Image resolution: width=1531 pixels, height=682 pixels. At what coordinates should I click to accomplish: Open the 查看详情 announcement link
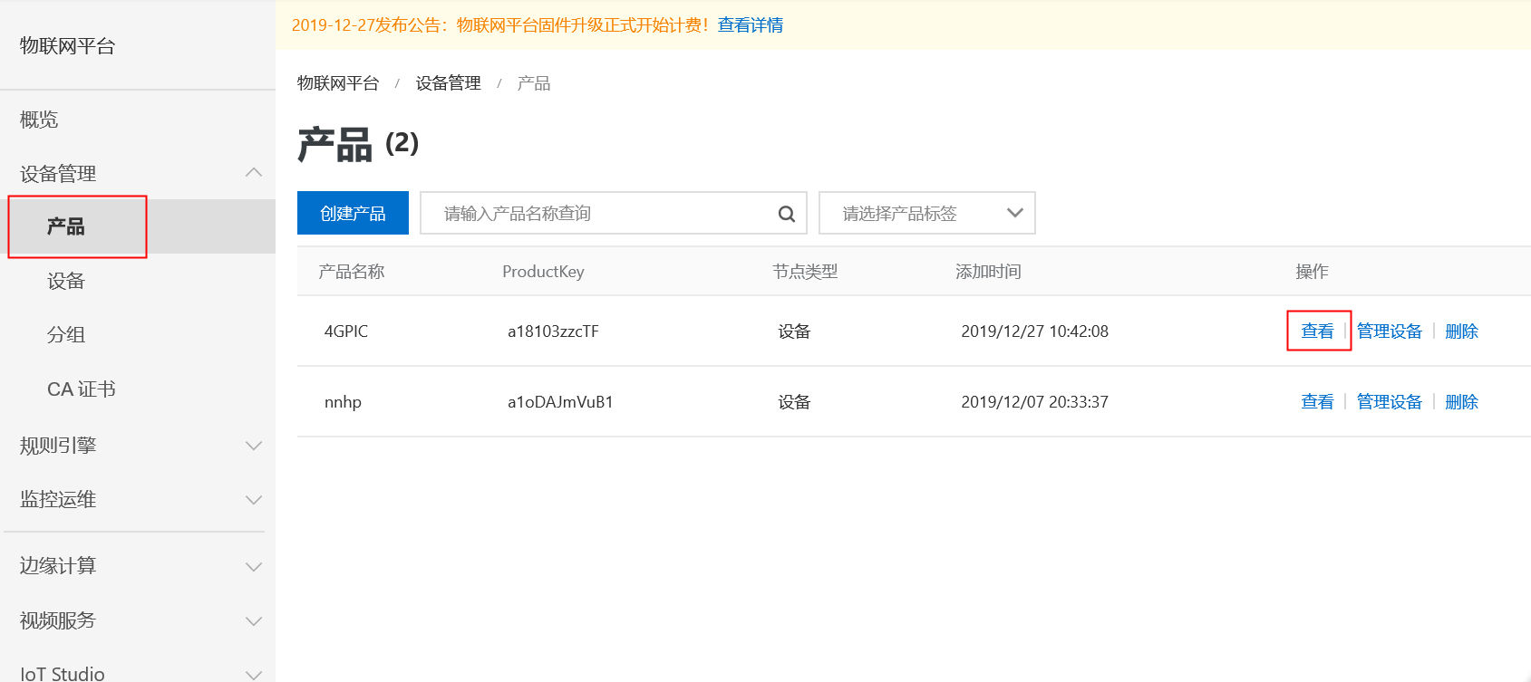(751, 25)
